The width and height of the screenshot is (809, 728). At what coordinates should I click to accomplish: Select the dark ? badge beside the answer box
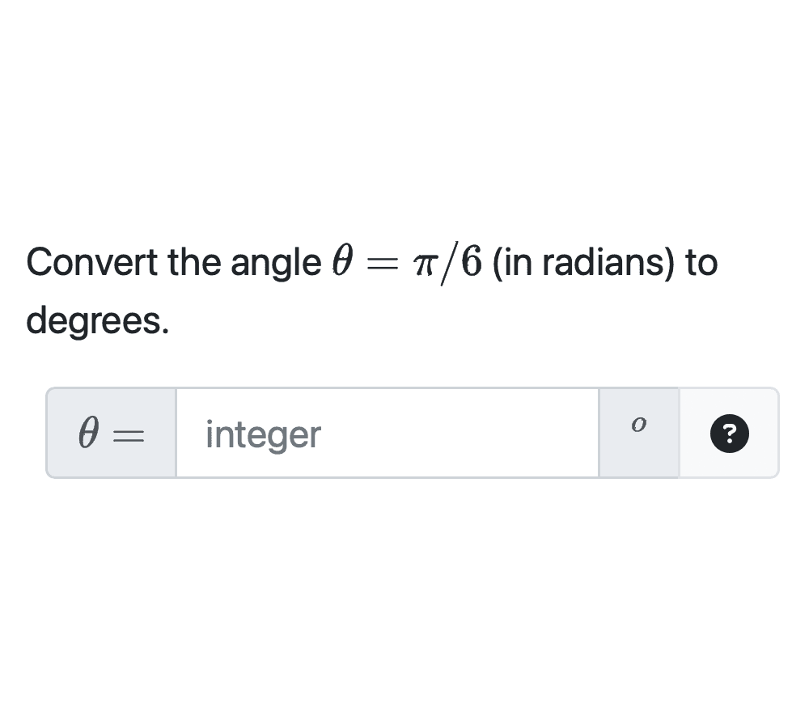coord(729,434)
